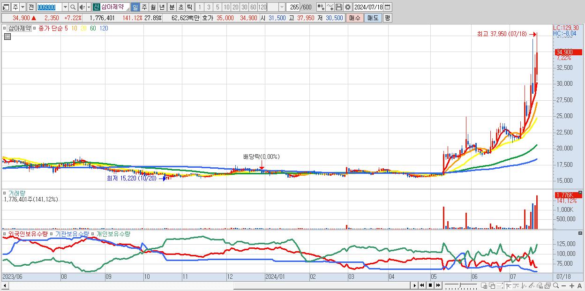
Task: Select the 일 daily period toggle
Action: (x=135, y=7)
